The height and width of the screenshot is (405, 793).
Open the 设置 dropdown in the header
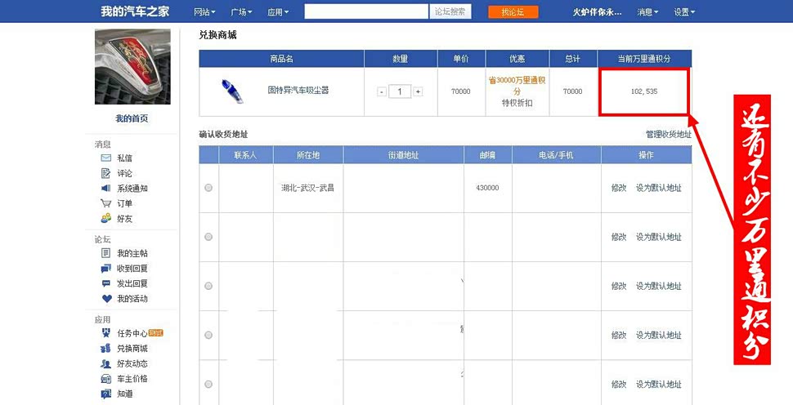click(x=684, y=12)
